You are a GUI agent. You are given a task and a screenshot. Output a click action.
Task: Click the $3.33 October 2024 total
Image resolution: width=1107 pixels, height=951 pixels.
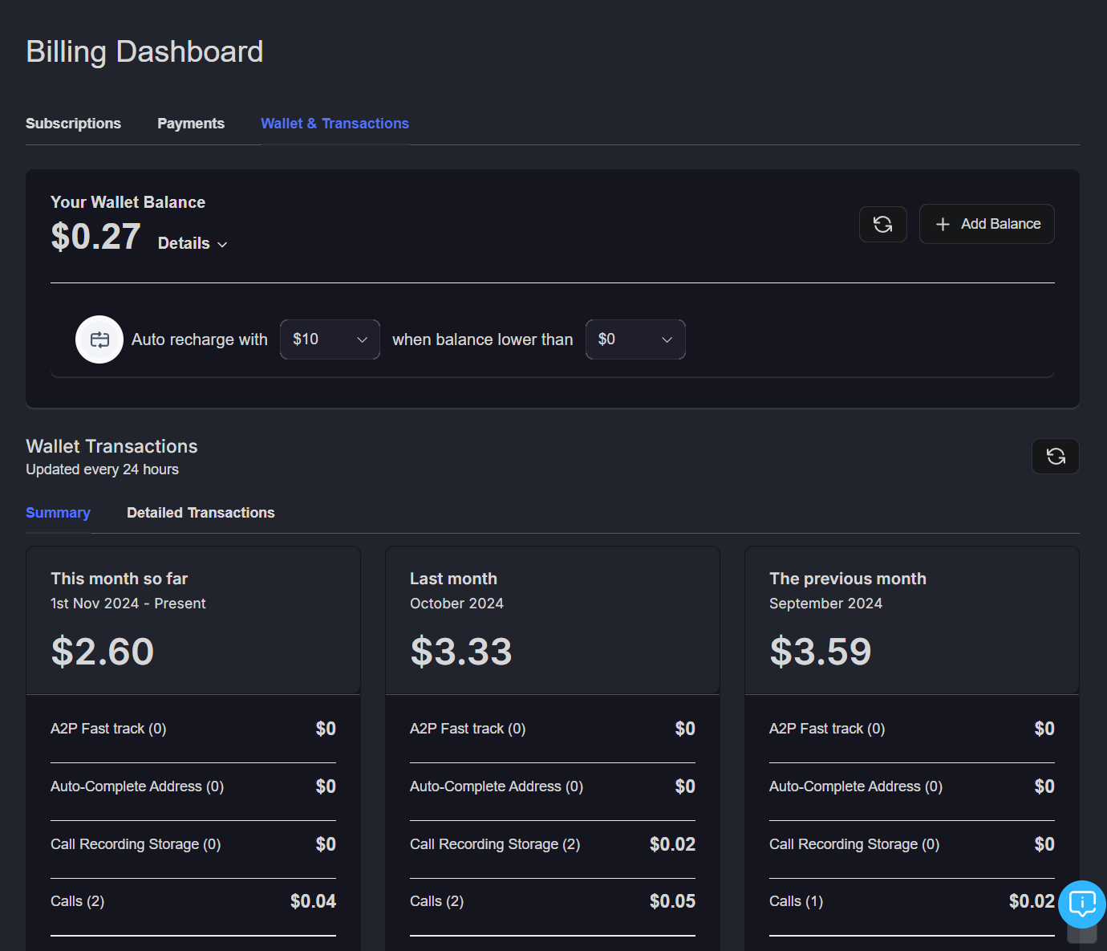pos(461,652)
